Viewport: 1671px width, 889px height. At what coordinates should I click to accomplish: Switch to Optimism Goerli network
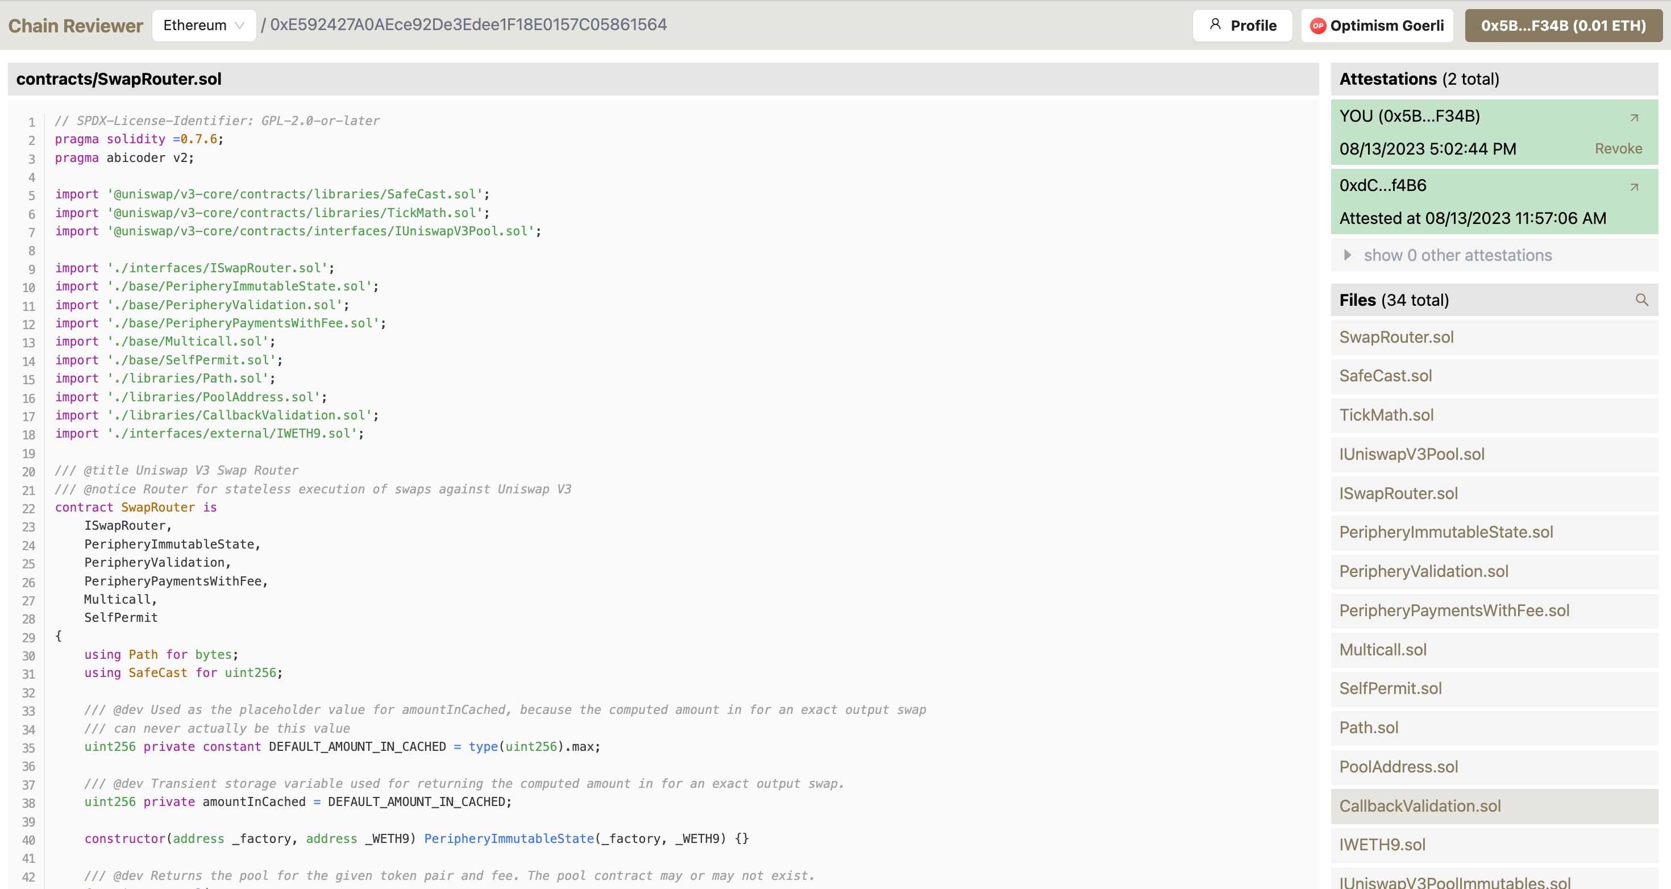click(1378, 24)
